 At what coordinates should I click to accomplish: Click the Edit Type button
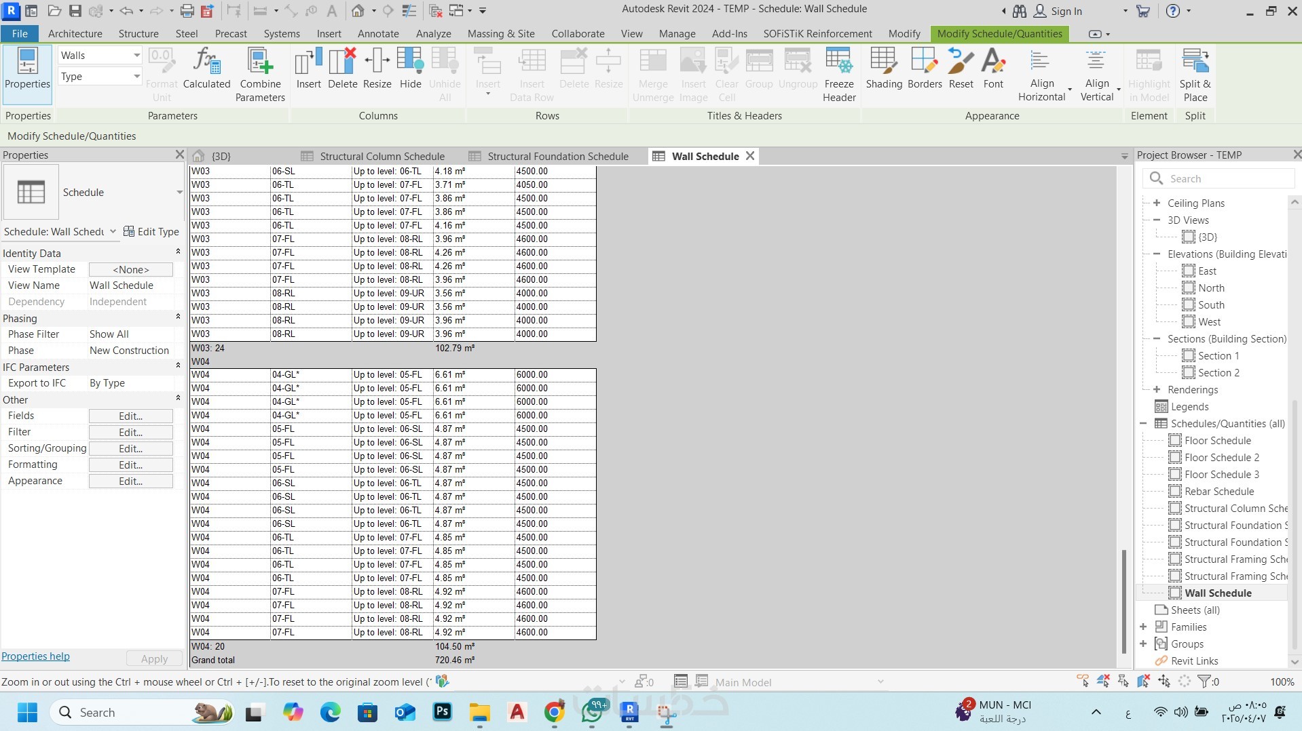coord(151,232)
